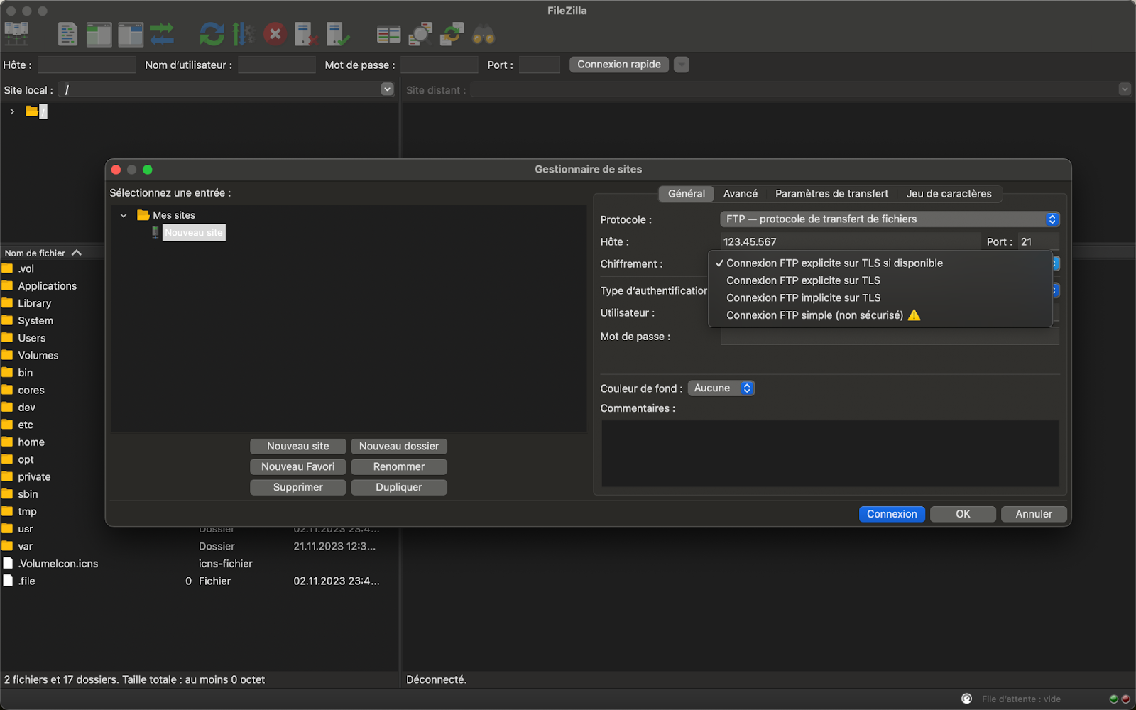Click the Commentaires text area
This screenshot has height=710, width=1136.
point(830,453)
